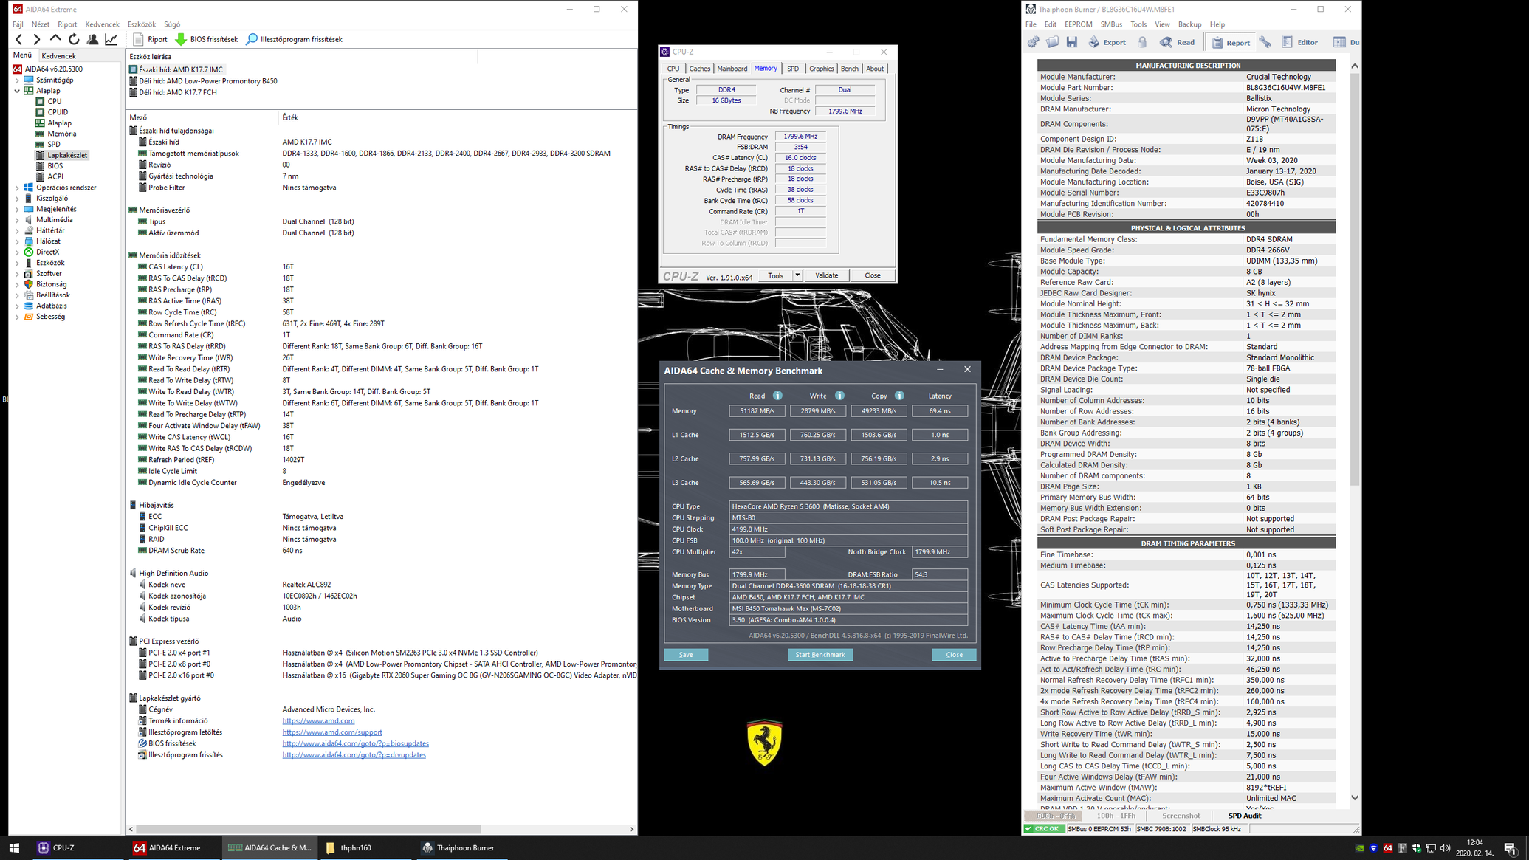
Task: Expand the Megjelenítés tree node
Action: pyautogui.click(x=17, y=209)
